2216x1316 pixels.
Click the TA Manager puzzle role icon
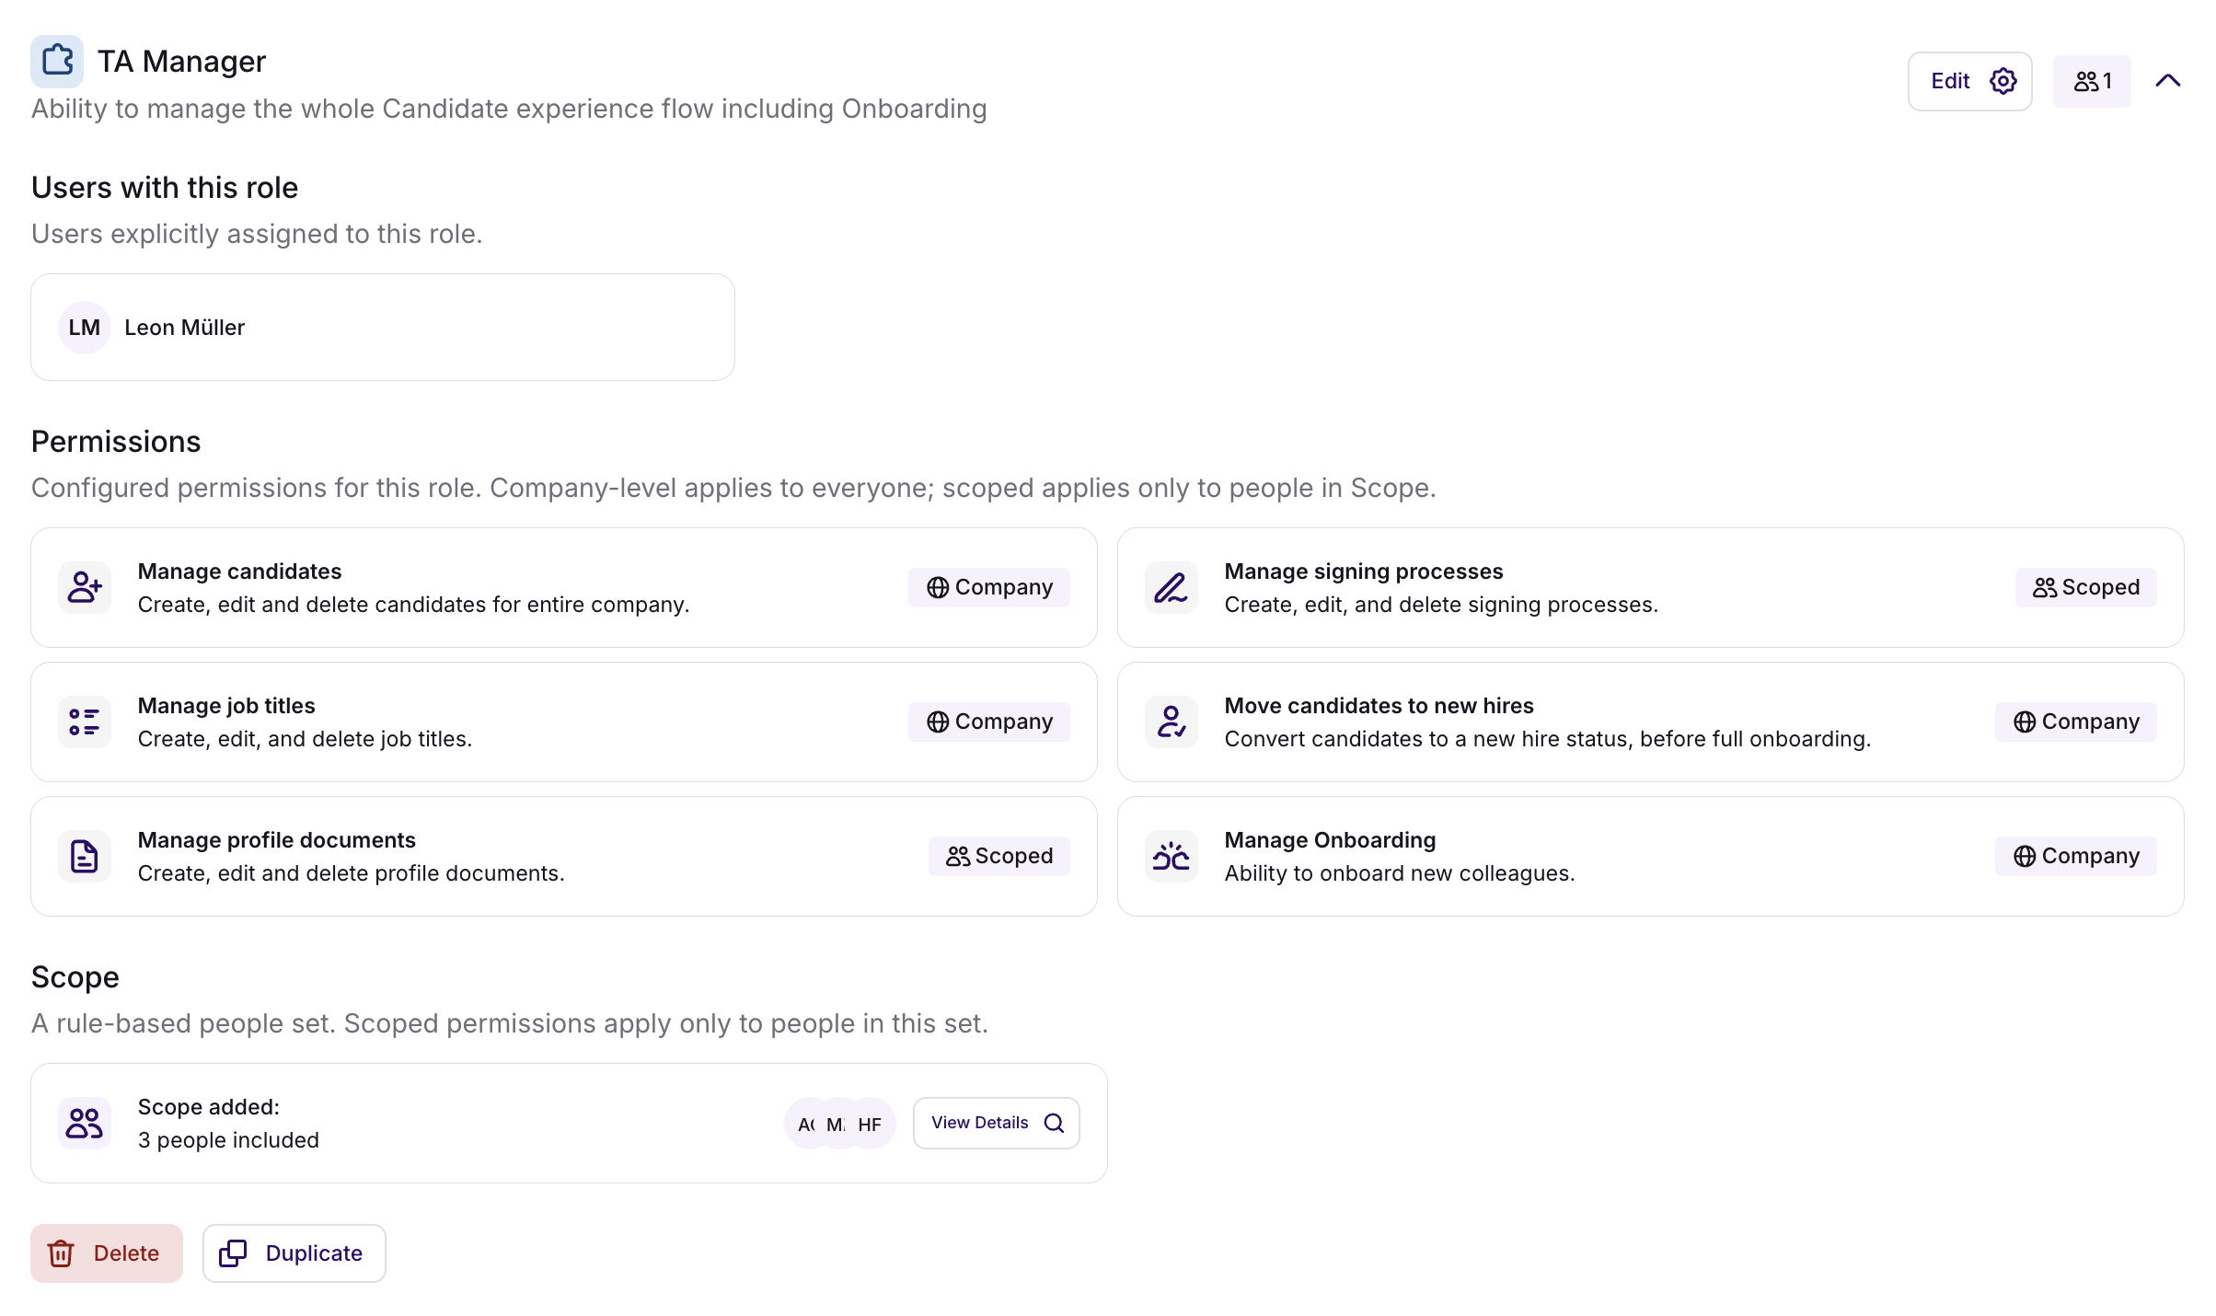57,61
